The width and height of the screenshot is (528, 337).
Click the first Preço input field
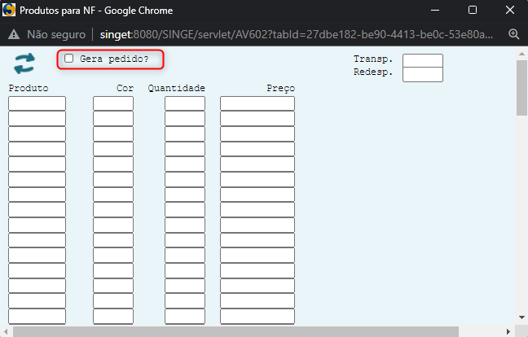click(257, 103)
